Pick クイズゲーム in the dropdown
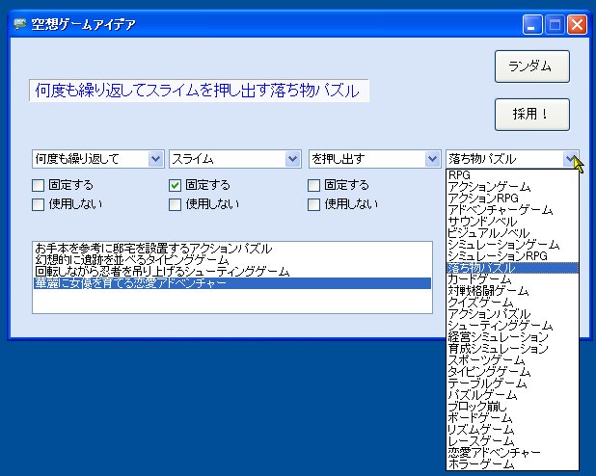This screenshot has width=596, height=476. coord(512,303)
